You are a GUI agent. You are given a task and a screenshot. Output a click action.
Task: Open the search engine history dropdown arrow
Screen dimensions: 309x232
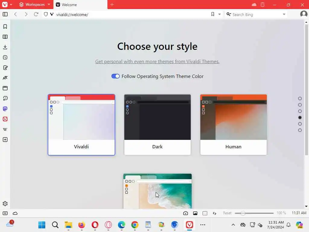(x=284, y=14)
